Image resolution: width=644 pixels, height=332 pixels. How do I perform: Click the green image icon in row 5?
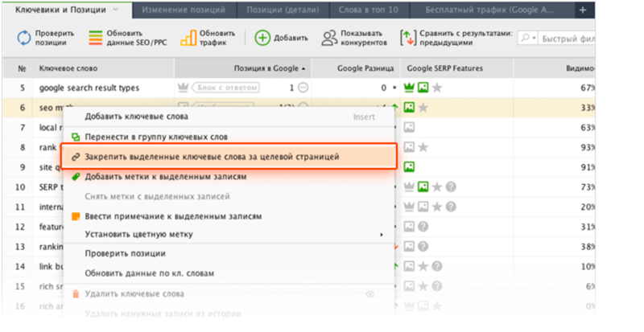423,88
